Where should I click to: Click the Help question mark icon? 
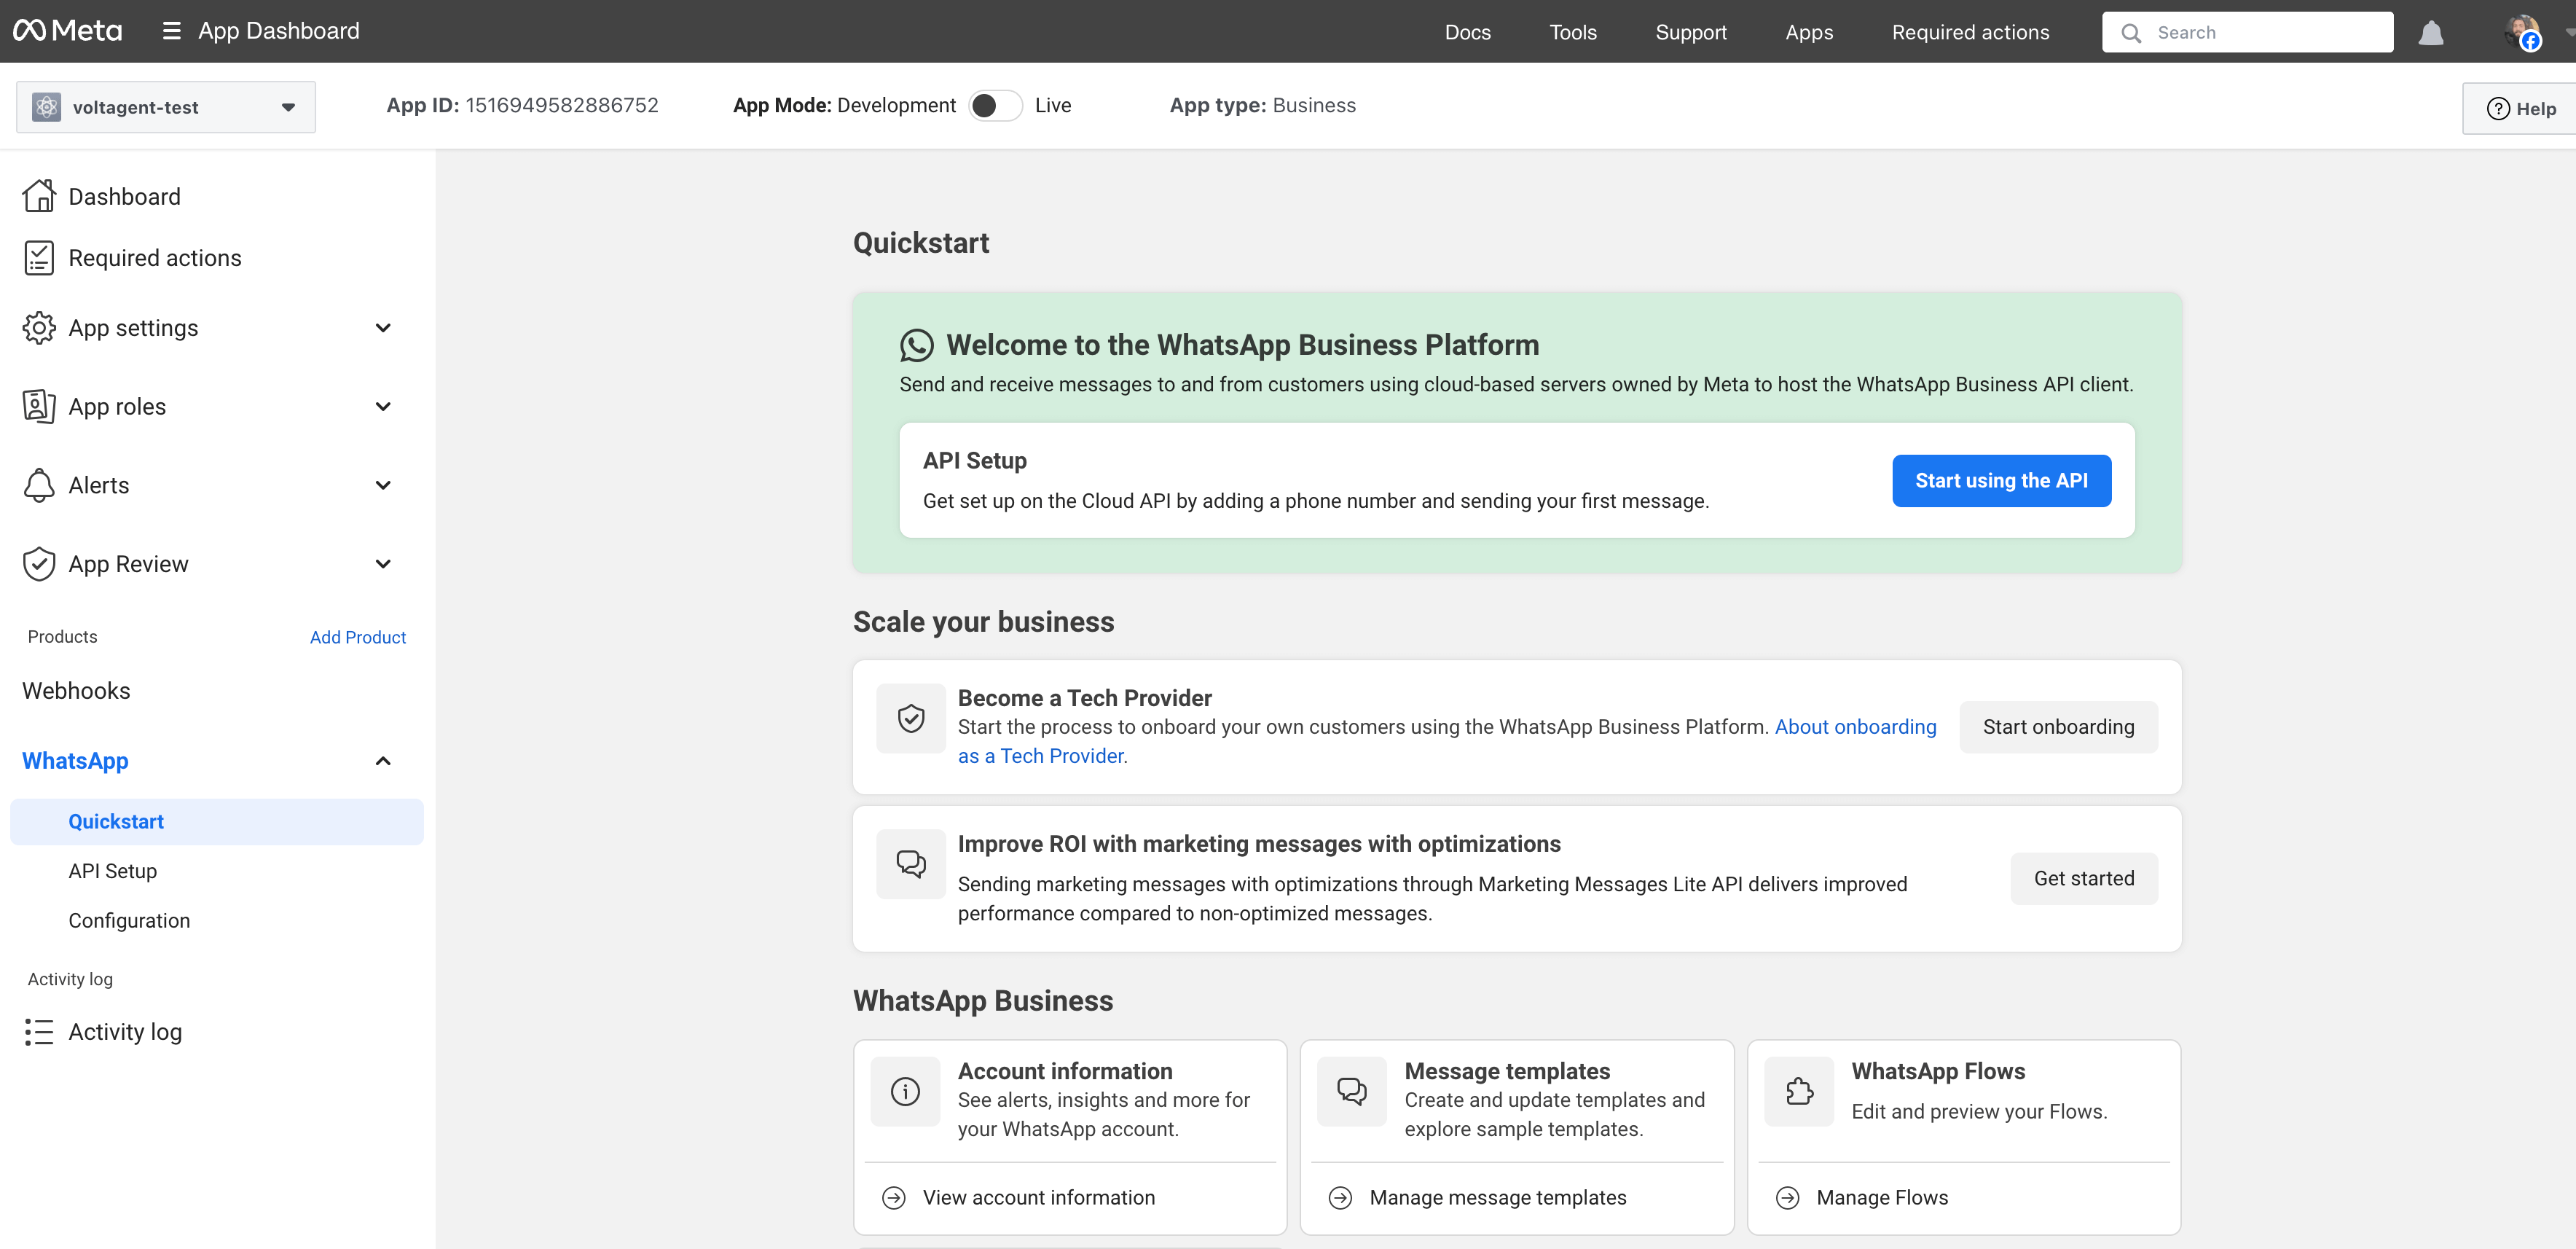(x=2498, y=109)
